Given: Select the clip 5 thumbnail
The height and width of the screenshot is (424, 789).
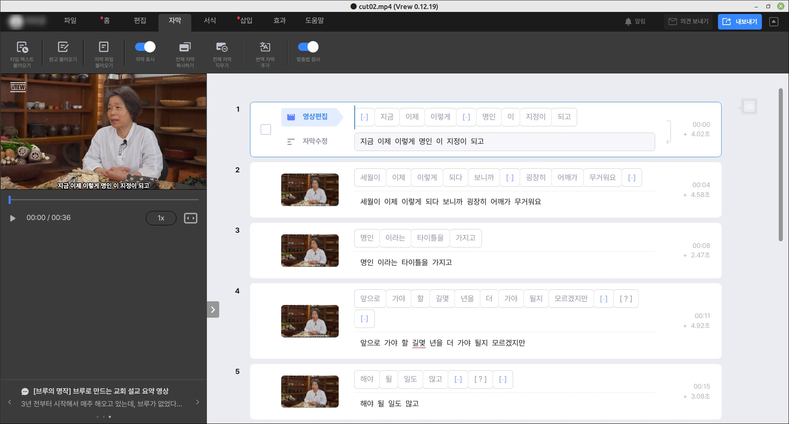Looking at the screenshot, I should (310, 392).
